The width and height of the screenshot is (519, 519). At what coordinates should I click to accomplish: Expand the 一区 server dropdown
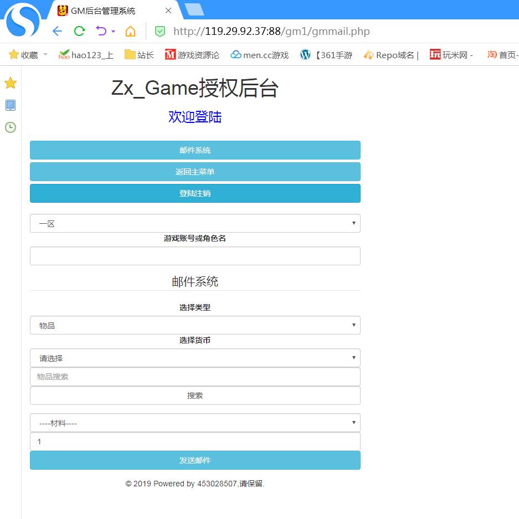pyautogui.click(x=195, y=223)
